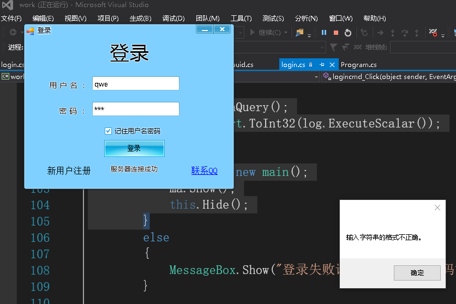
Task: Expand the class navigation dropdown arrow
Action: pos(316,77)
